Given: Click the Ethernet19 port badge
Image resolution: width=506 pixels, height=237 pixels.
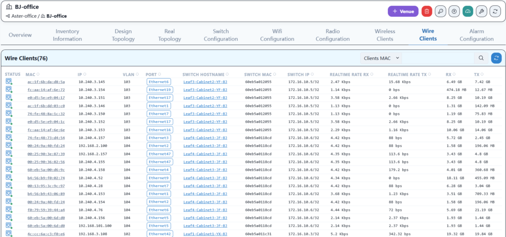Looking at the screenshot, I should [x=160, y=90].
